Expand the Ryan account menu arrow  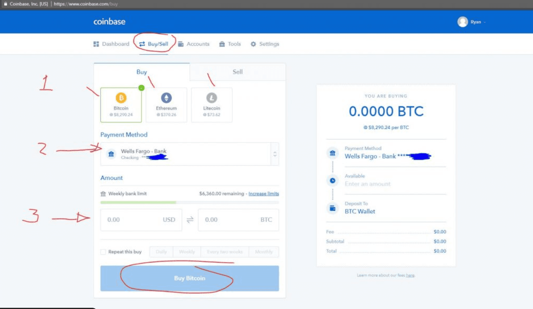[485, 22]
